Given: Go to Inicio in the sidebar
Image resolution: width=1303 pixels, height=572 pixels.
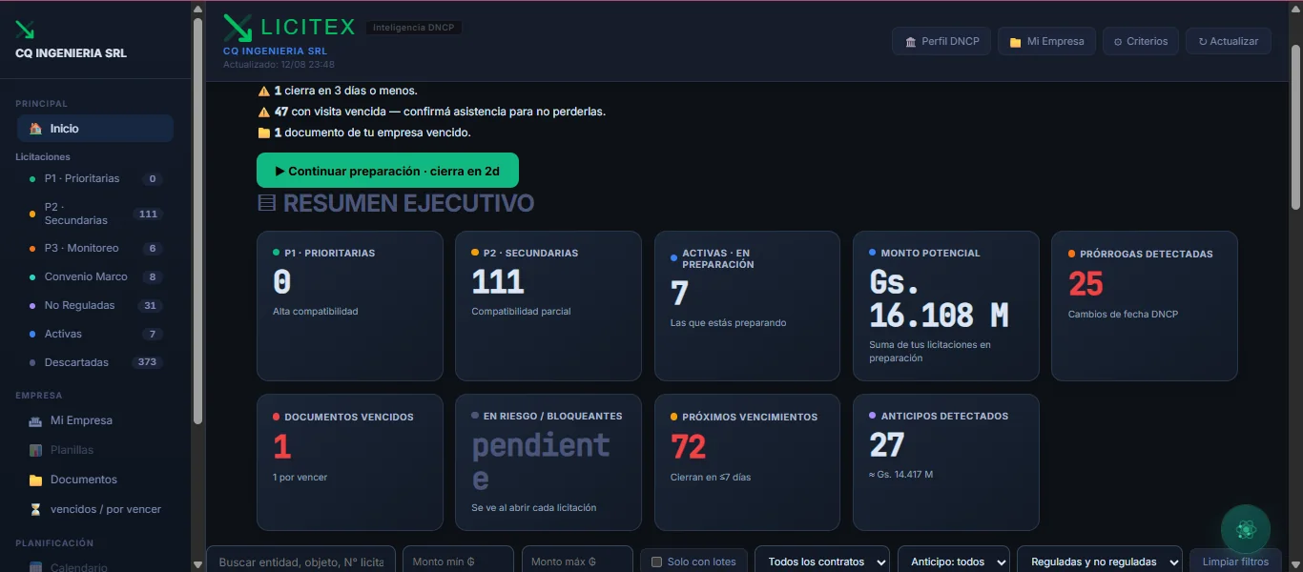Looking at the screenshot, I should click(x=95, y=129).
